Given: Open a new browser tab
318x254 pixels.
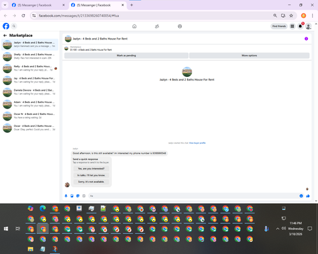Looking at the screenshot, I should point(132,5).
